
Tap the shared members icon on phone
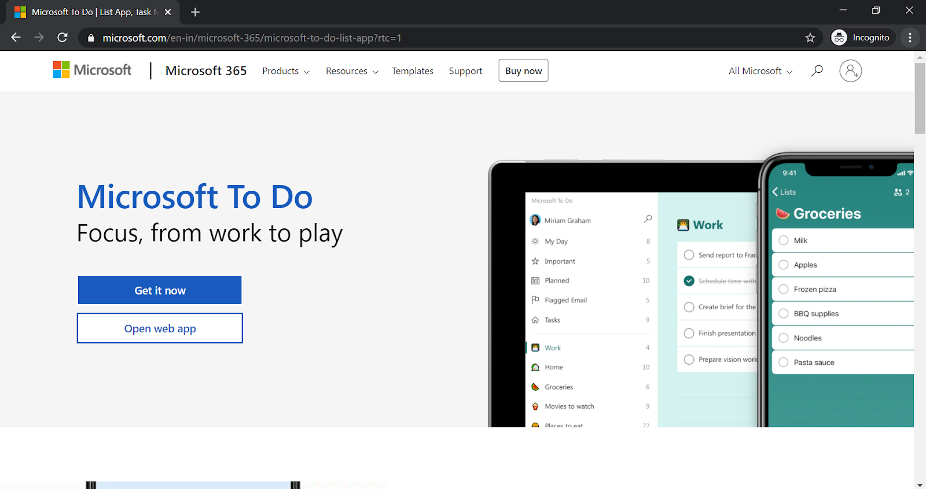[x=898, y=192]
